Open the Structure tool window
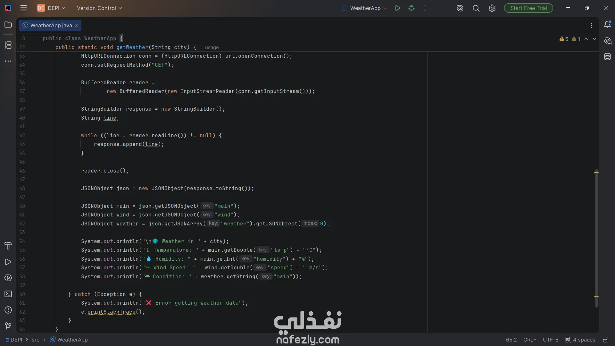 tap(8, 45)
